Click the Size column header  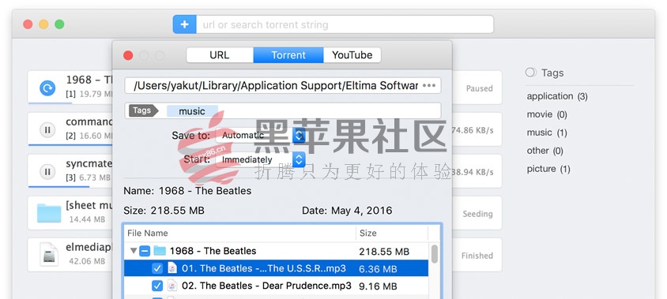coord(392,233)
